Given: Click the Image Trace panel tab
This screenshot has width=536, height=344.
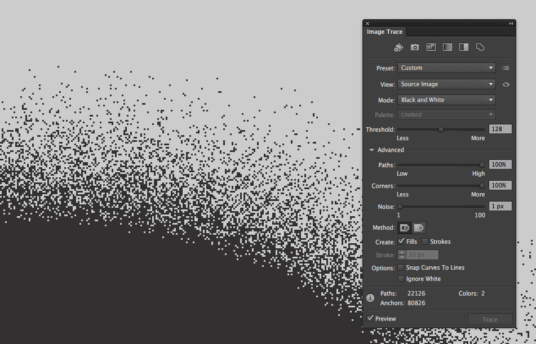Looking at the screenshot, I should tap(384, 32).
